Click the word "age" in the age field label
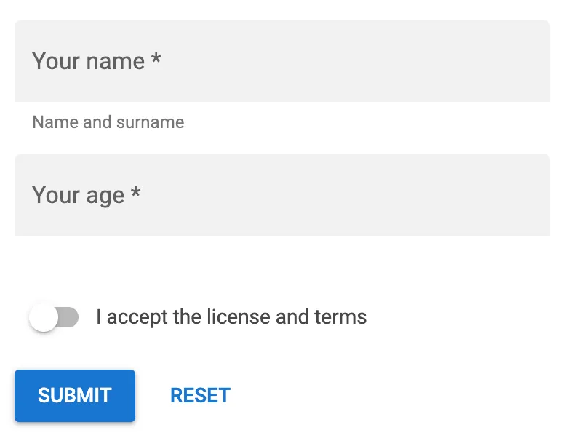Viewport: 563px width, 438px height. point(106,196)
